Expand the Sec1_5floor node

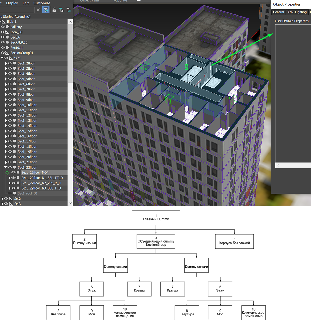click(6, 79)
